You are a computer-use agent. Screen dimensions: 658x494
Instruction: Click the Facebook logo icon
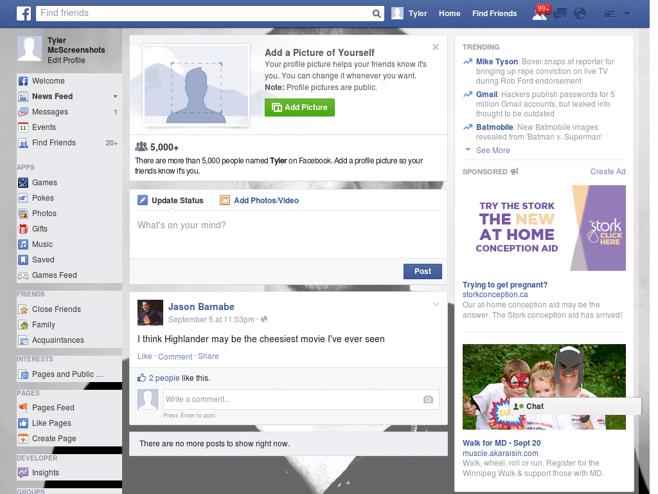pos(23,13)
